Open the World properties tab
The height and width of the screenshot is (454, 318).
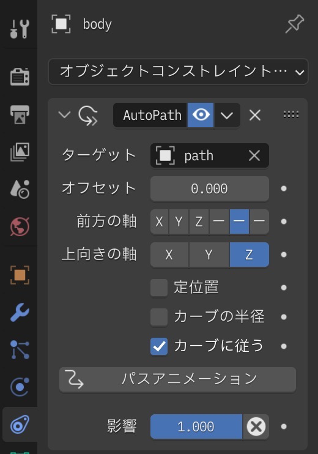pos(20,226)
